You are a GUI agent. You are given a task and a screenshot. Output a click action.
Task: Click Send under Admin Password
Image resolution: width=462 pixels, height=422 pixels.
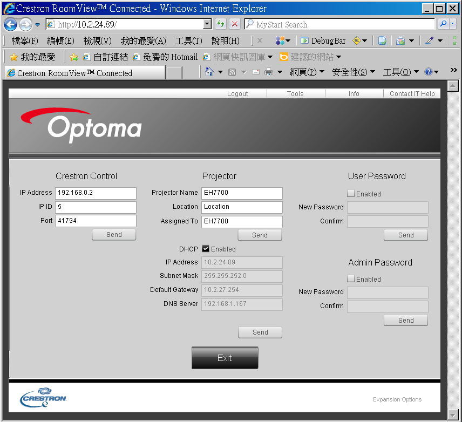coord(406,321)
